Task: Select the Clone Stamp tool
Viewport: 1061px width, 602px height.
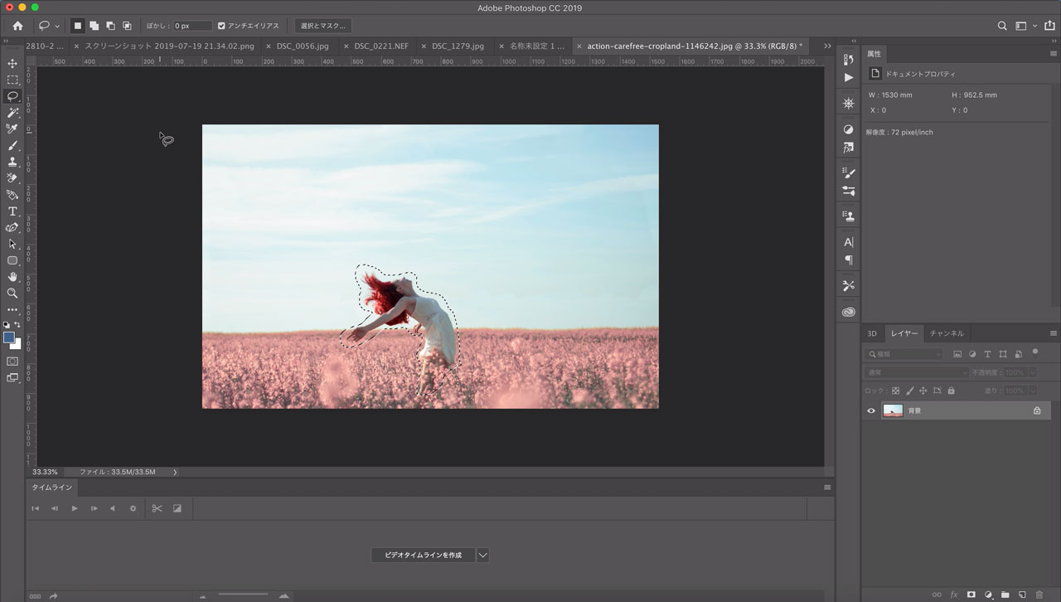Action: click(12, 162)
